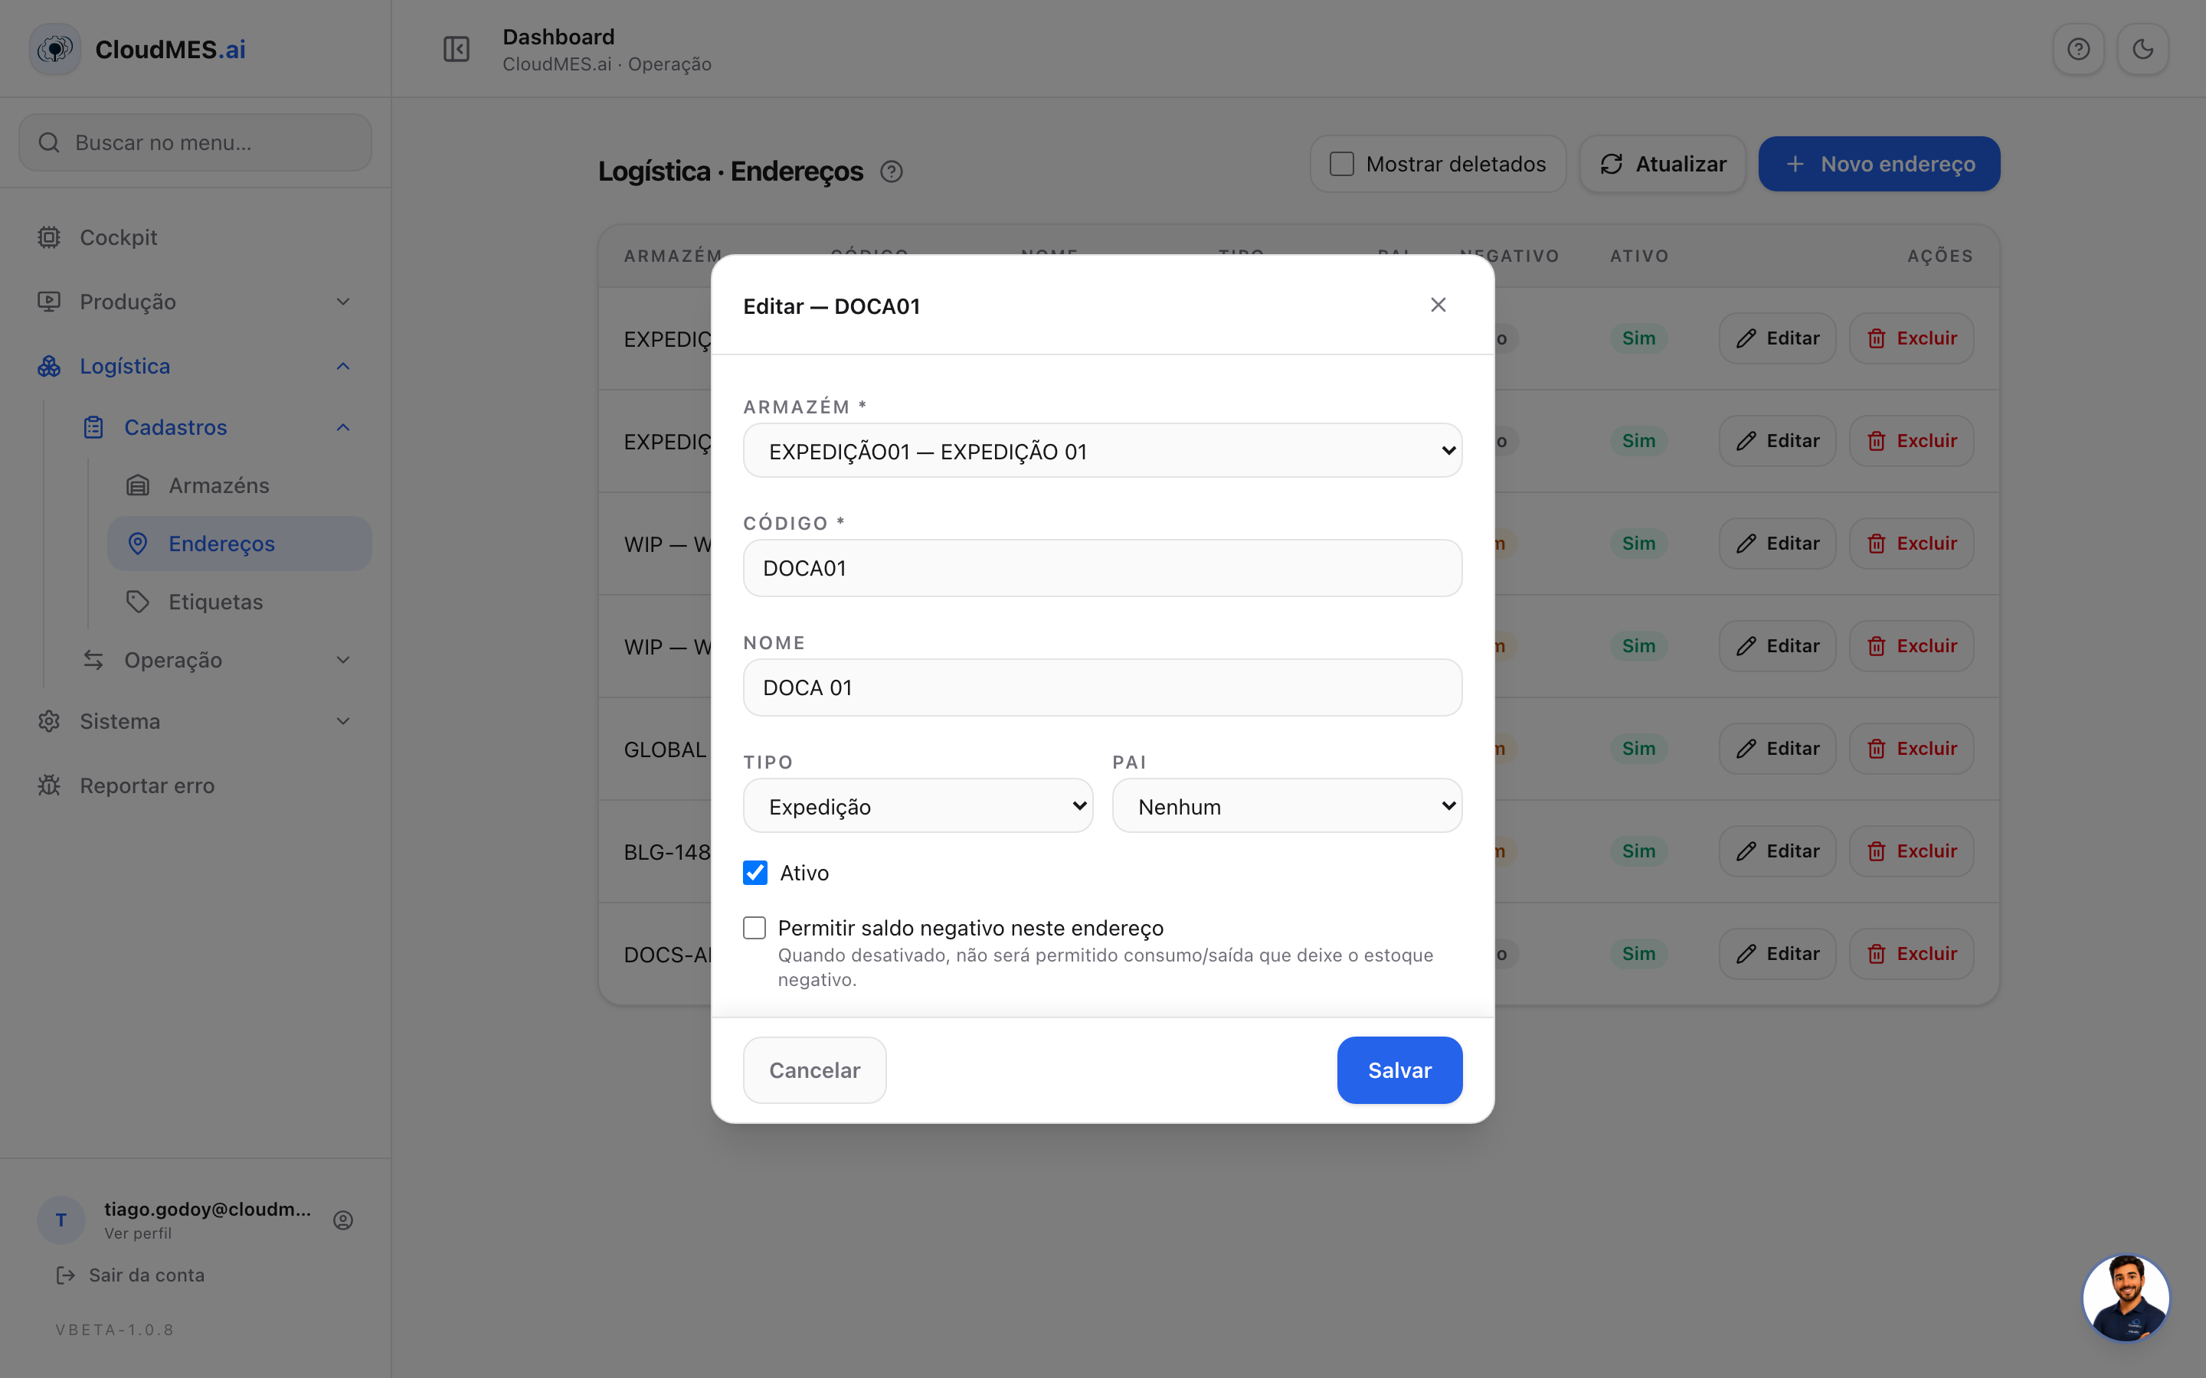Click Excluir in second EXPEDIÇ row
The height and width of the screenshot is (1378, 2206).
1910,441
